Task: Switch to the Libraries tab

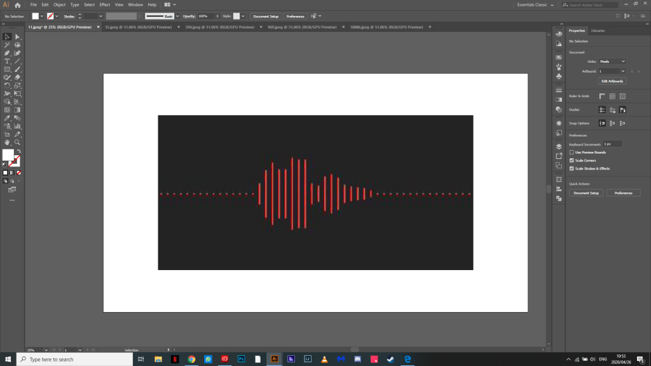Action: coord(598,30)
